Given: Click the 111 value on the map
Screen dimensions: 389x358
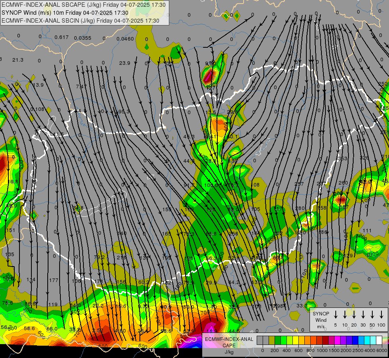Looking at the screenshot, I should pyautogui.click(x=367, y=231).
